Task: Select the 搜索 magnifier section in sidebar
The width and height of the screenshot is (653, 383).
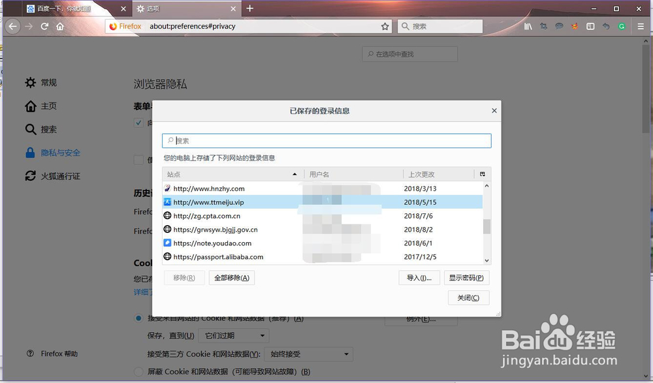Action: click(x=30, y=129)
